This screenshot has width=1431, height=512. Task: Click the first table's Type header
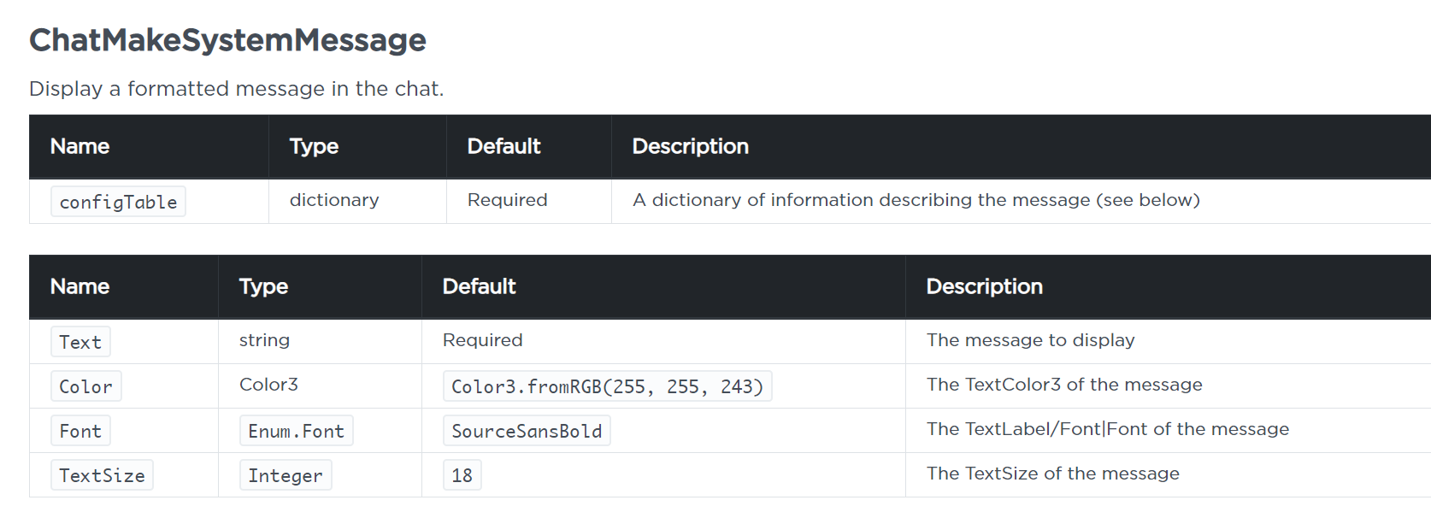pyautogui.click(x=314, y=146)
